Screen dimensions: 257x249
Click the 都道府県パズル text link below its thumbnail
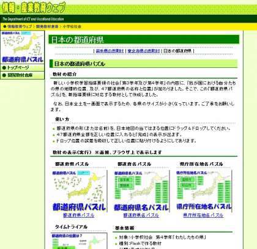point(79,215)
